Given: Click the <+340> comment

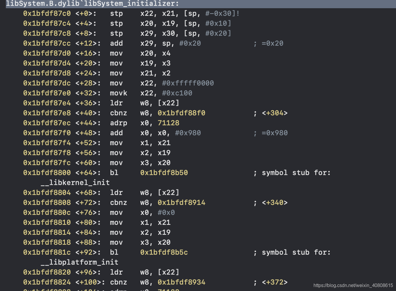Looking at the screenshot, I should point(275,203).
